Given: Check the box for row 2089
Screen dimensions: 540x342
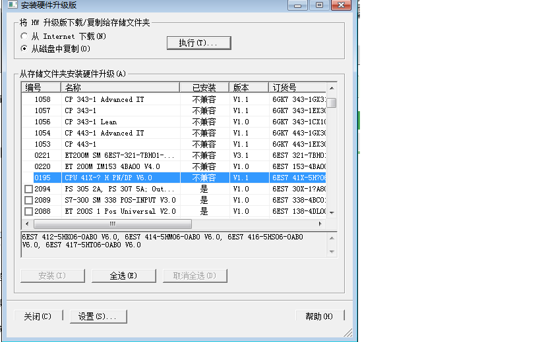Looking at the screenshot, I should click(29, 200).
